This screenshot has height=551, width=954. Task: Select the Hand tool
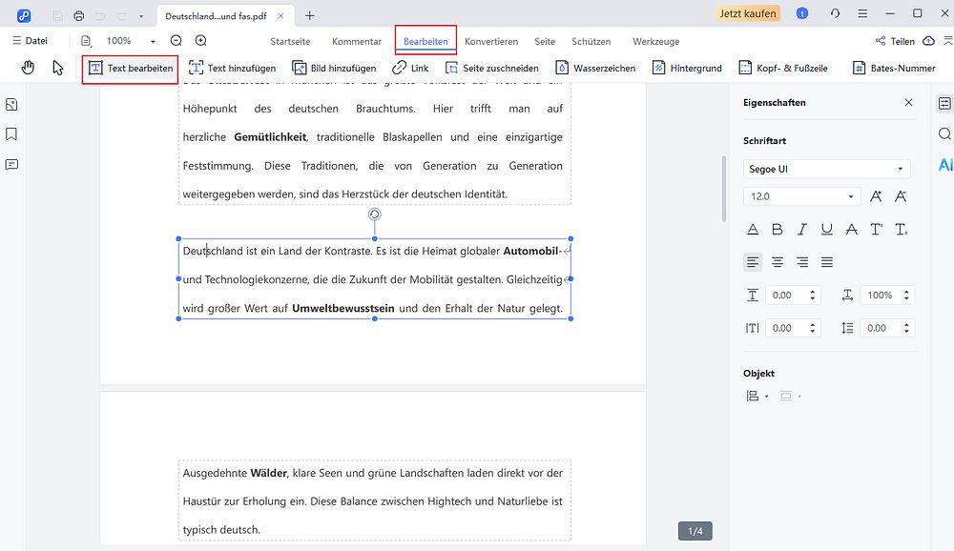(28, 68)
